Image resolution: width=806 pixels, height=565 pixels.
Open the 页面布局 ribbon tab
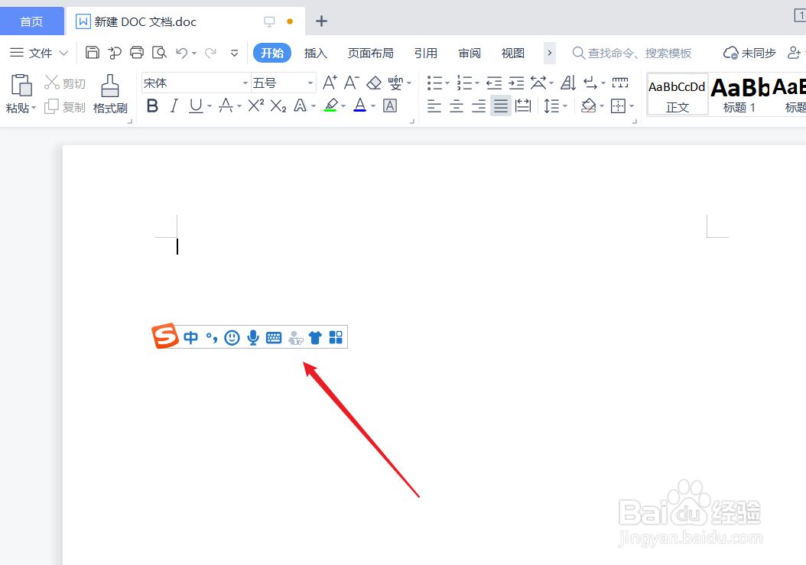(371, 53)
